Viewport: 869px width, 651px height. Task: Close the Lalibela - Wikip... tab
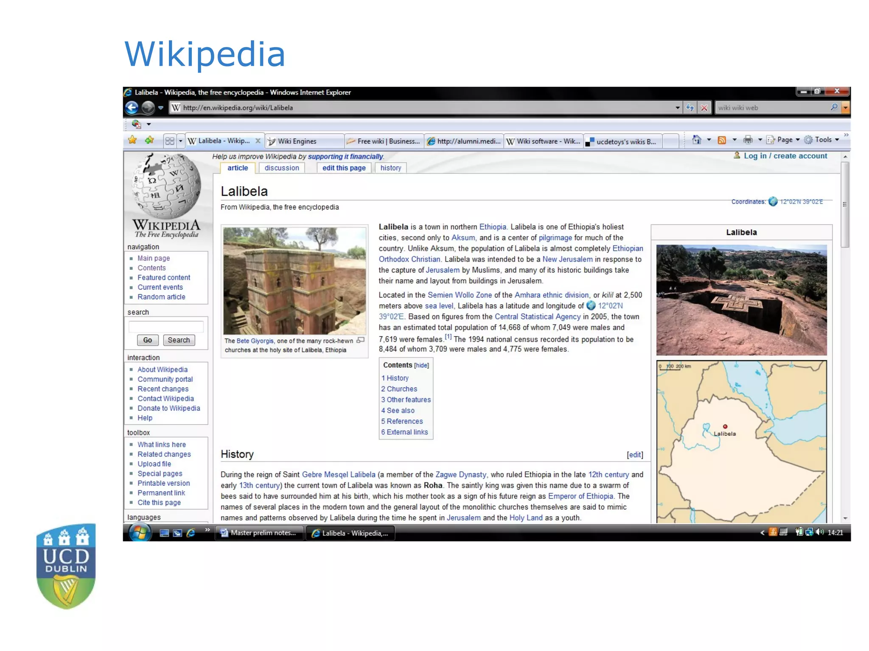[258, 141]
